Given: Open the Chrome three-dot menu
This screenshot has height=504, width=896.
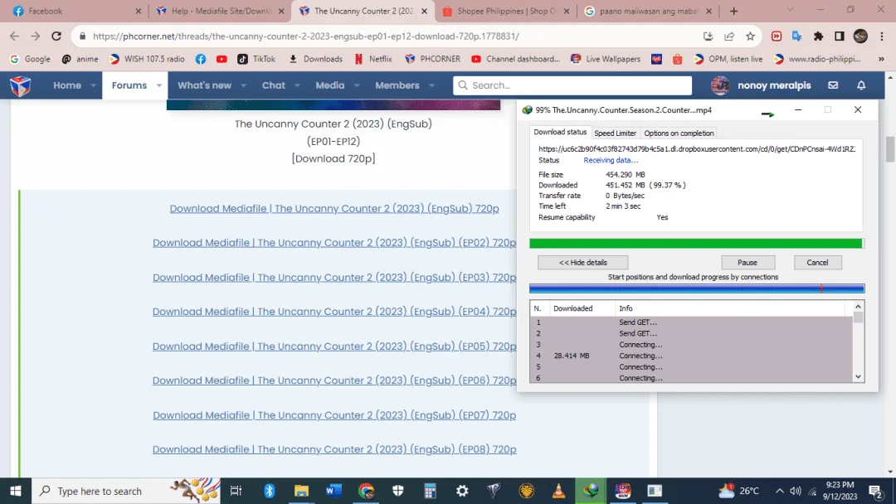Looking at the screenshot, I should (882, 36).
